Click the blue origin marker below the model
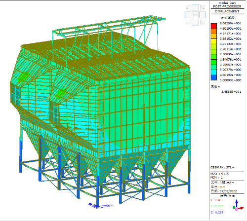The height and width of the screenshot is (221, 247). (100, 206)
